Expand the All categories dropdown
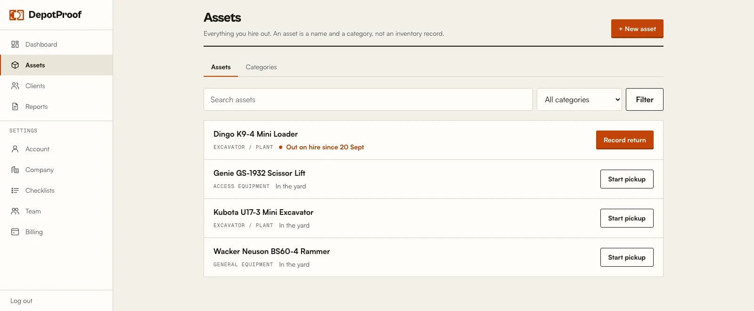Screen dimensions: 754x311 pyautogui.click(x=579, y=99)
